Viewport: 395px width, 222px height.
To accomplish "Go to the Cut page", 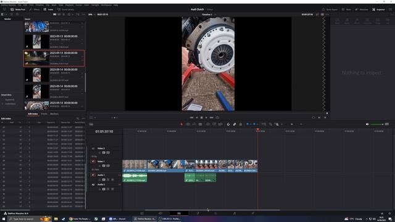I will [x=160, y=213].
